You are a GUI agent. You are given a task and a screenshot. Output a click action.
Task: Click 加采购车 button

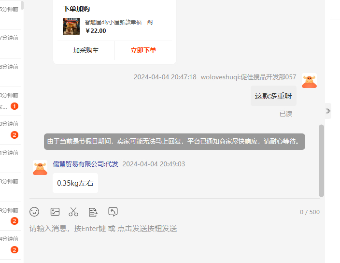point(86,50)
